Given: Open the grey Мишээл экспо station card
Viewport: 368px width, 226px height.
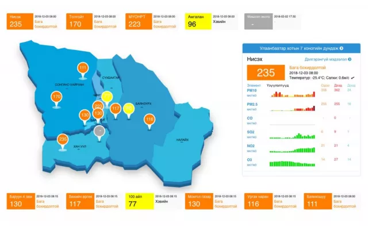Looking at the screenshot, I should tap(272, 21).
